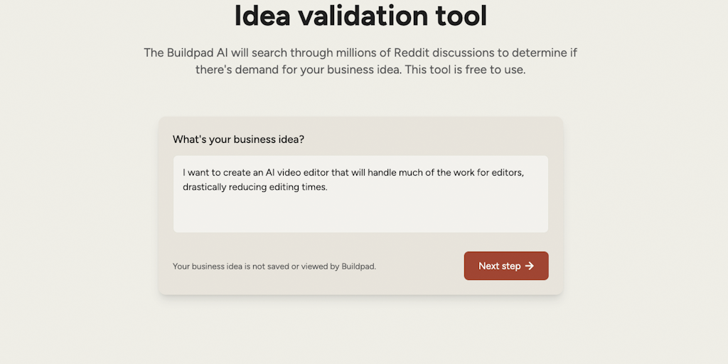Click the "Idea validation tool" heading

pyautogui.click(x=360, y=16)
